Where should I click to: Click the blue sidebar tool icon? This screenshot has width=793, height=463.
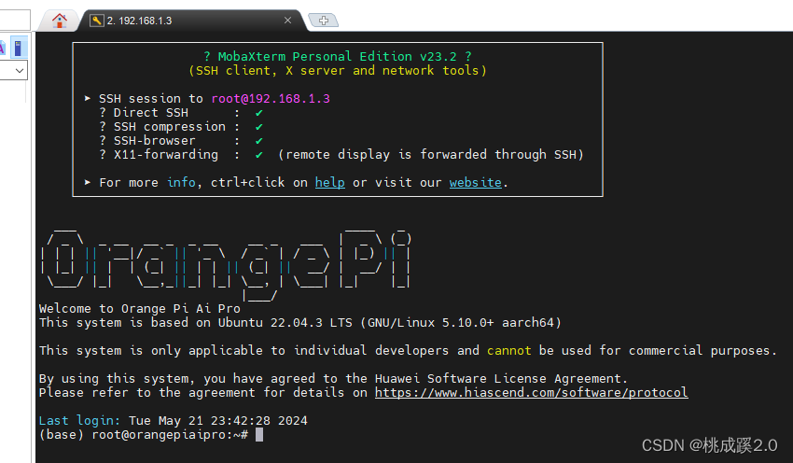tap(19, 49)
